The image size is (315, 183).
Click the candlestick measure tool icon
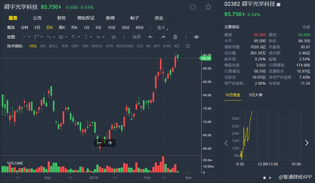[x=114, y=37]
